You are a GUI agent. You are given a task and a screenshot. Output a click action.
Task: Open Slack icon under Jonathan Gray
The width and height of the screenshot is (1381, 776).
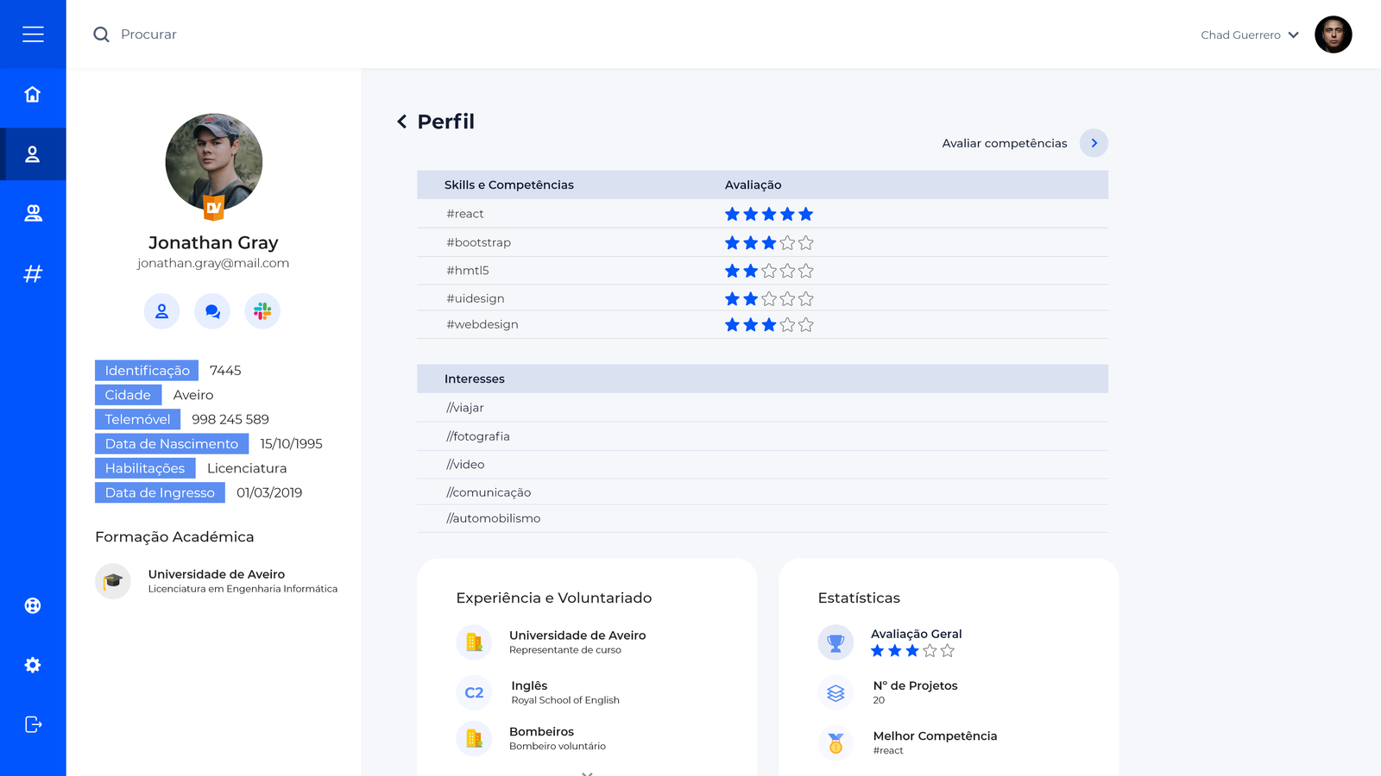[x=262, y=311]
